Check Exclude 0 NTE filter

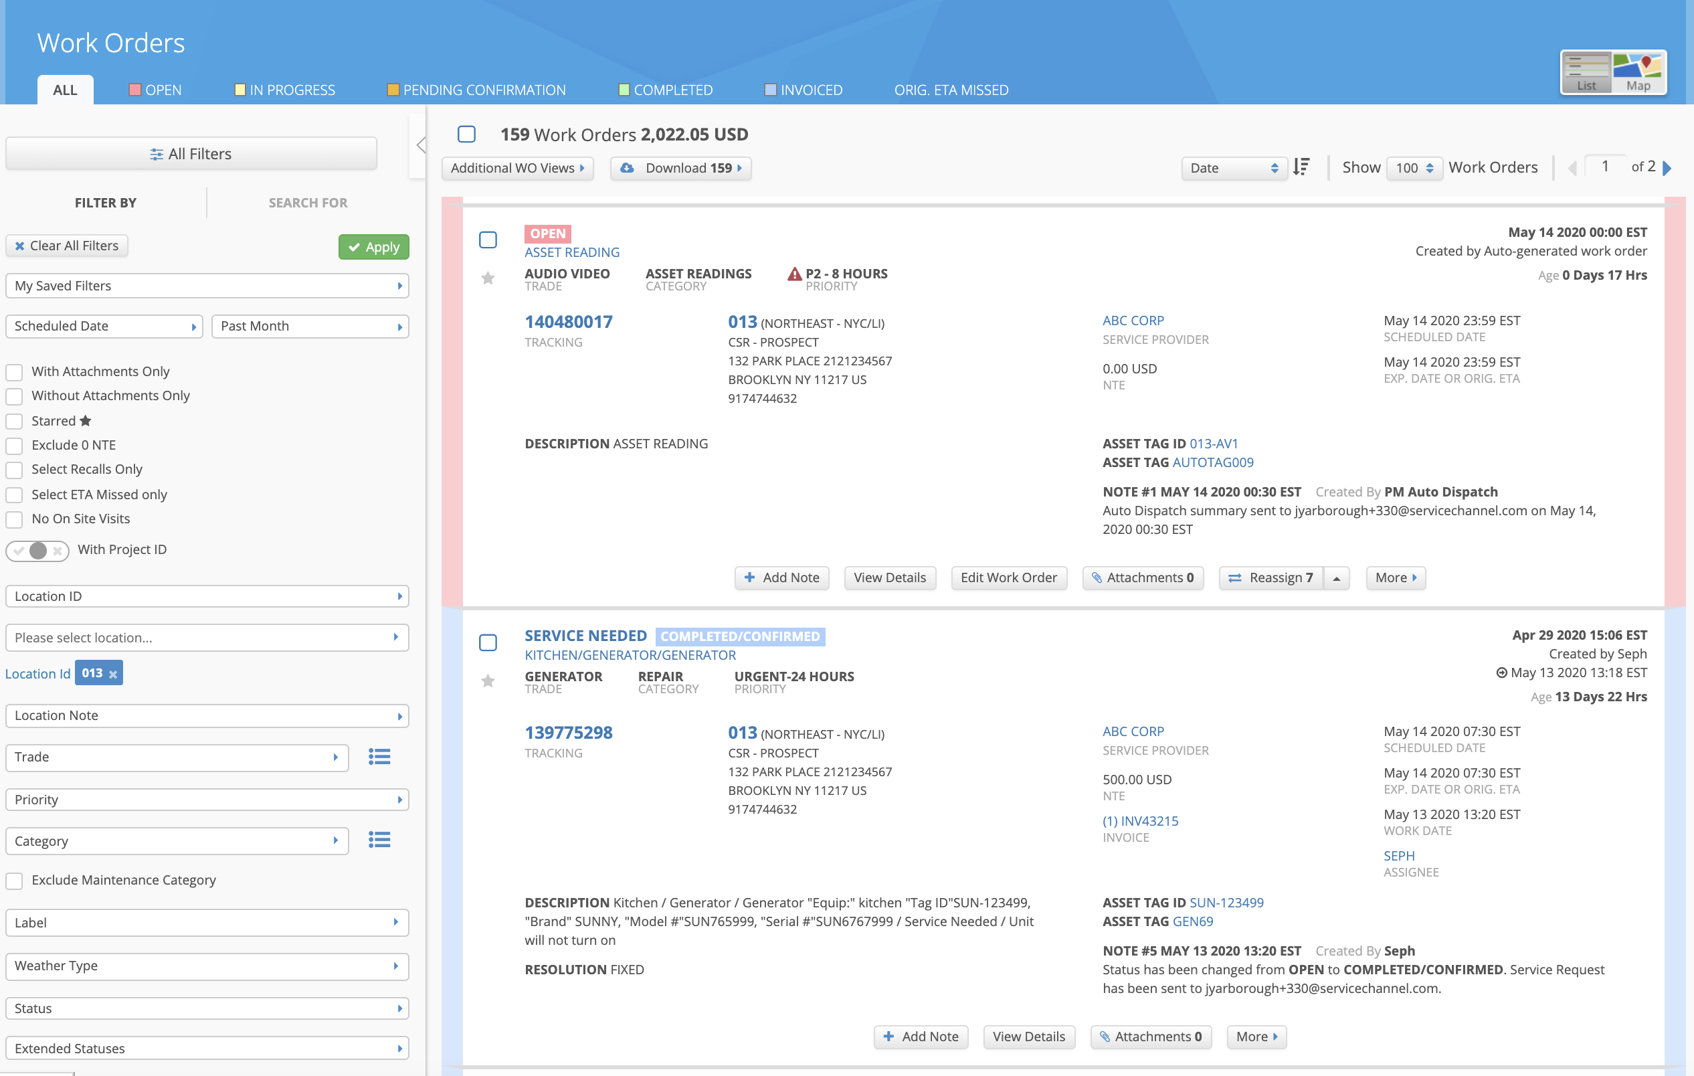(14, 446)
